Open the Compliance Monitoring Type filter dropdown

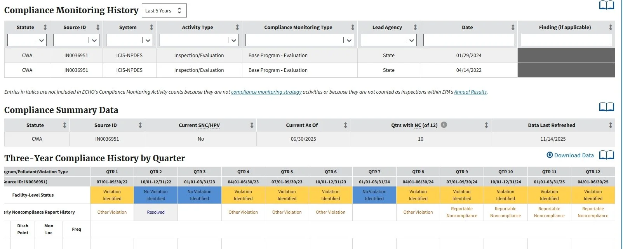click(299, 40)
